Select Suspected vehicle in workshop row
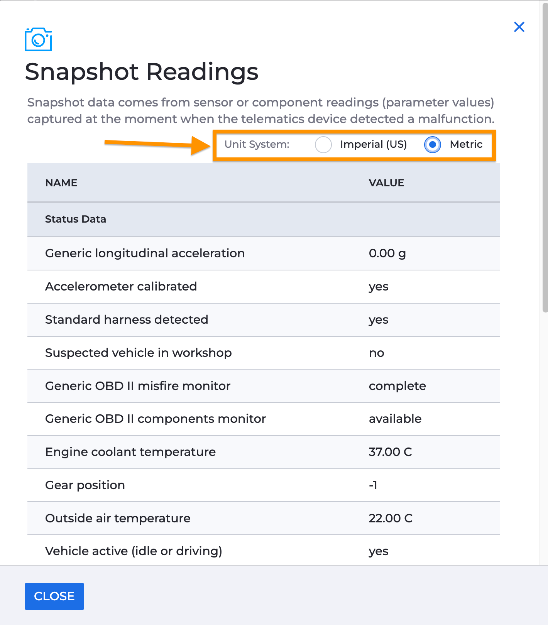Viewport: 548px width, 625px height. point(264,353)
